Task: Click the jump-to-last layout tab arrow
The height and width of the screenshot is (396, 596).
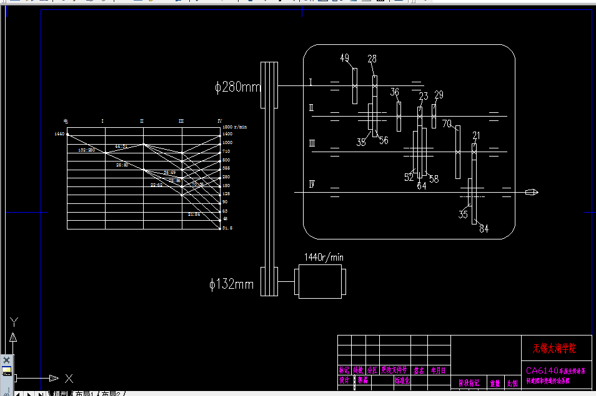Action: 40,394
